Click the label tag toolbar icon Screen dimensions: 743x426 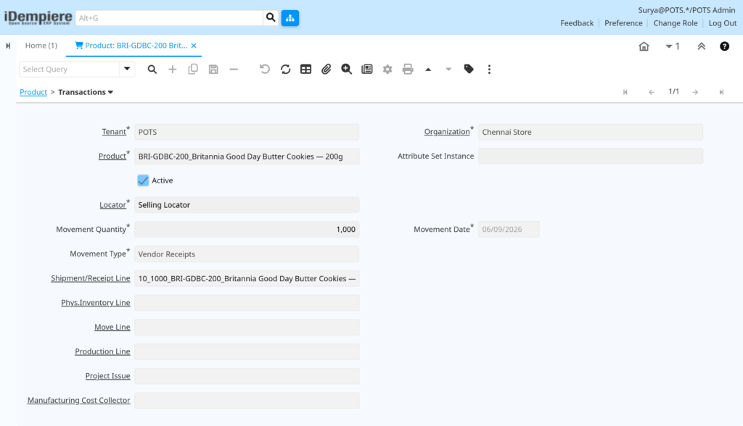[x=469, y=69]
